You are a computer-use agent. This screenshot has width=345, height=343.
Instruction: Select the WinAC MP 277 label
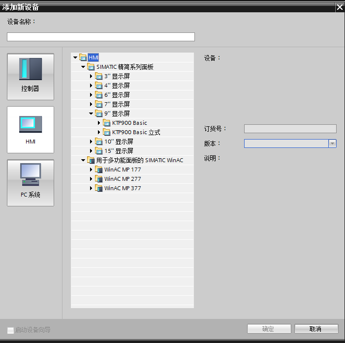click(123, 179)
